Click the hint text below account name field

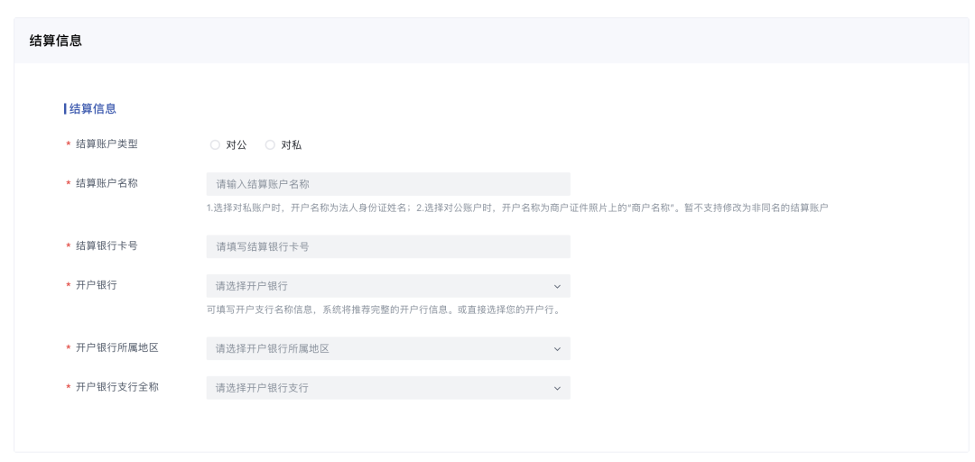pyautogui.click(x=517, y=208)
